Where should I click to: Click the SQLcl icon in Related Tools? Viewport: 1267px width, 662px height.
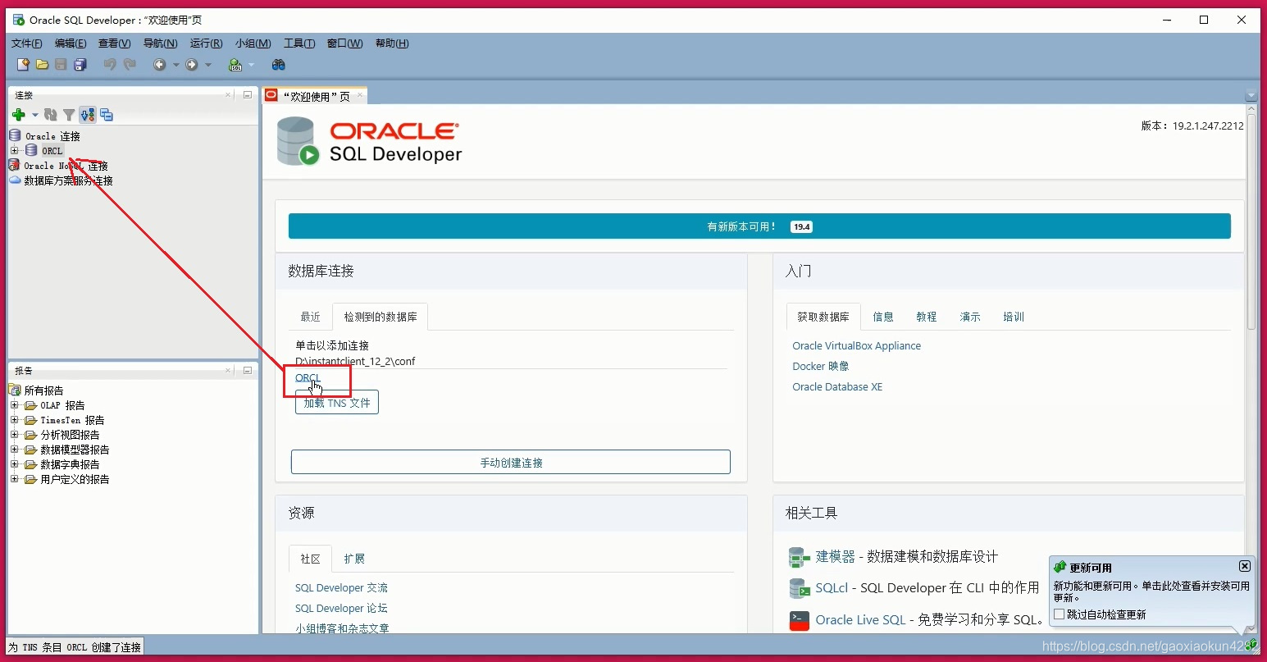pyautogui.click(x=799, y=588)
